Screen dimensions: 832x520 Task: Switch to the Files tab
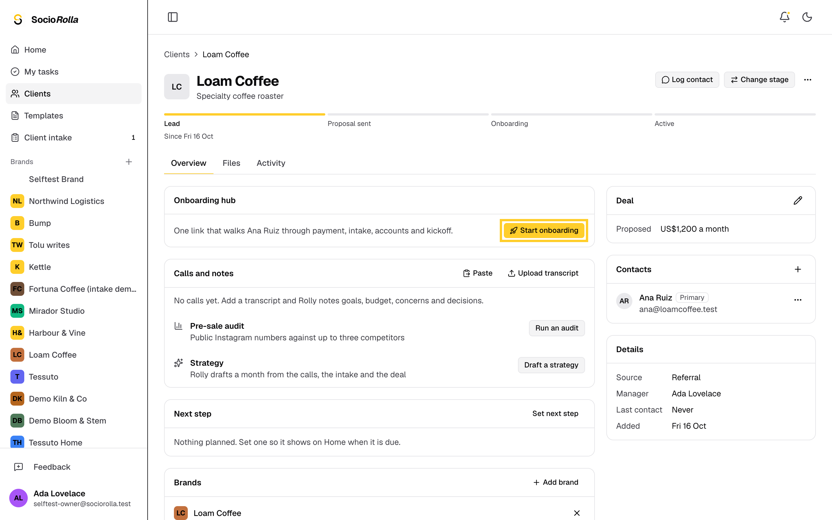pyautogui.click(x=231, y=163)
